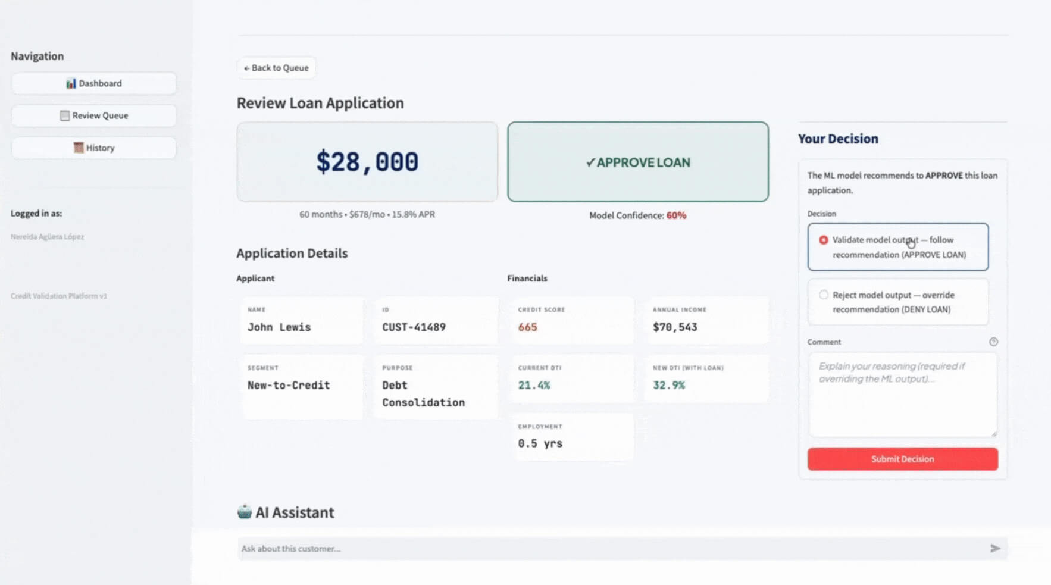Click the Ask about this customer field

click(607, 549)
